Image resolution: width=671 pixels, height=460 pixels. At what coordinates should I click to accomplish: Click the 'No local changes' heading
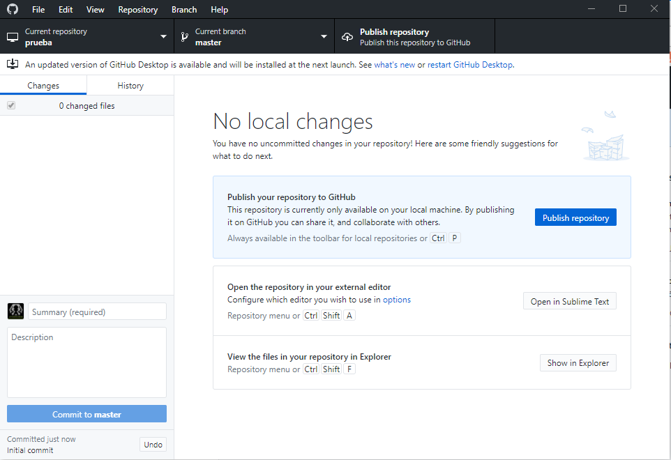[x=293, y=121]
